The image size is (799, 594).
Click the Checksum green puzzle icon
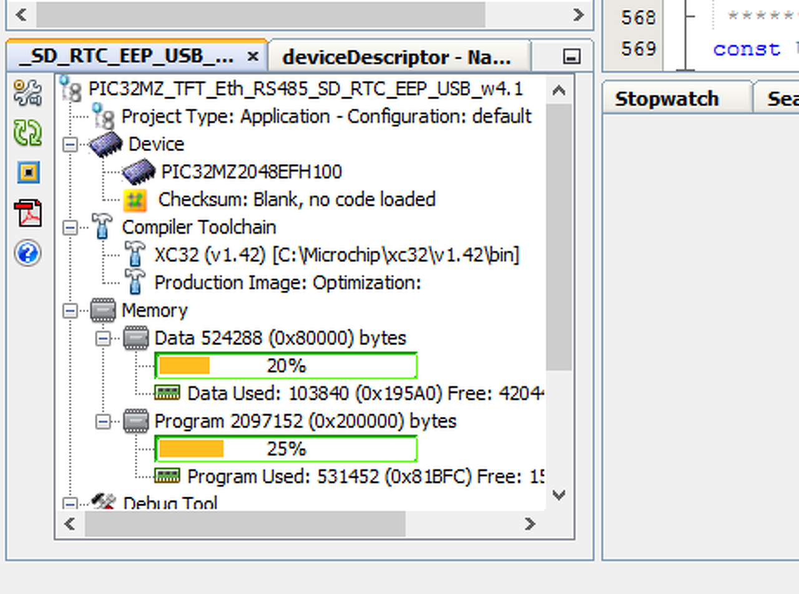coord(134,200)
